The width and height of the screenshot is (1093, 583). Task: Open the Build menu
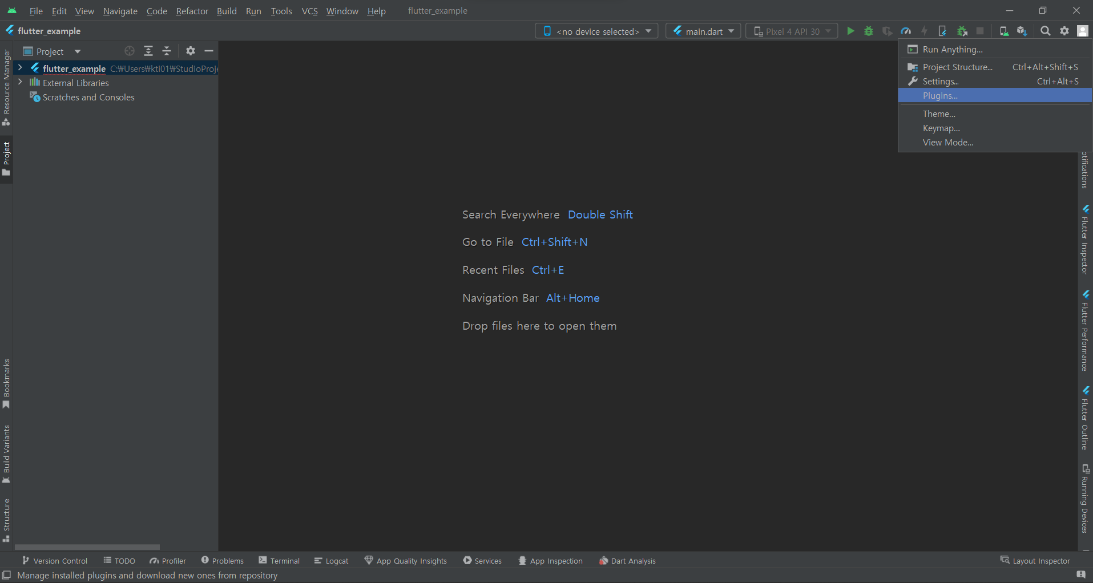click(x=226, y=11)
